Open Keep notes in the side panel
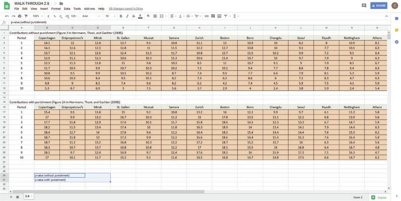The width and height of the screenshot is (401, 201). click(x=397, y=30)
